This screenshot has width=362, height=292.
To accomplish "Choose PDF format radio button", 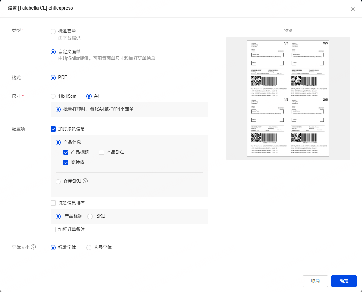I will [53, 78].
